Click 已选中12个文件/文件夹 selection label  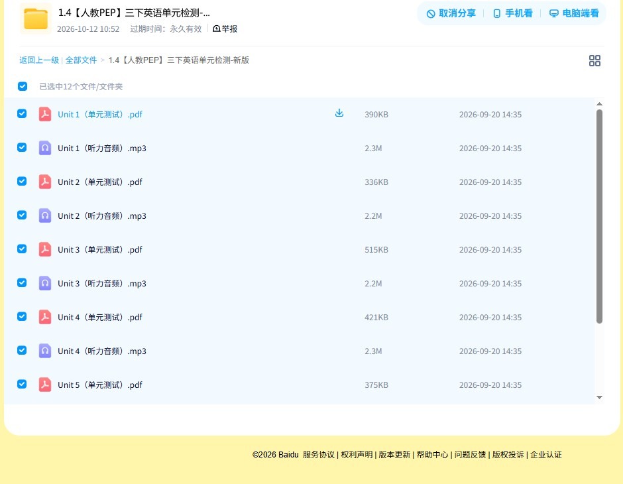(81, 87)
